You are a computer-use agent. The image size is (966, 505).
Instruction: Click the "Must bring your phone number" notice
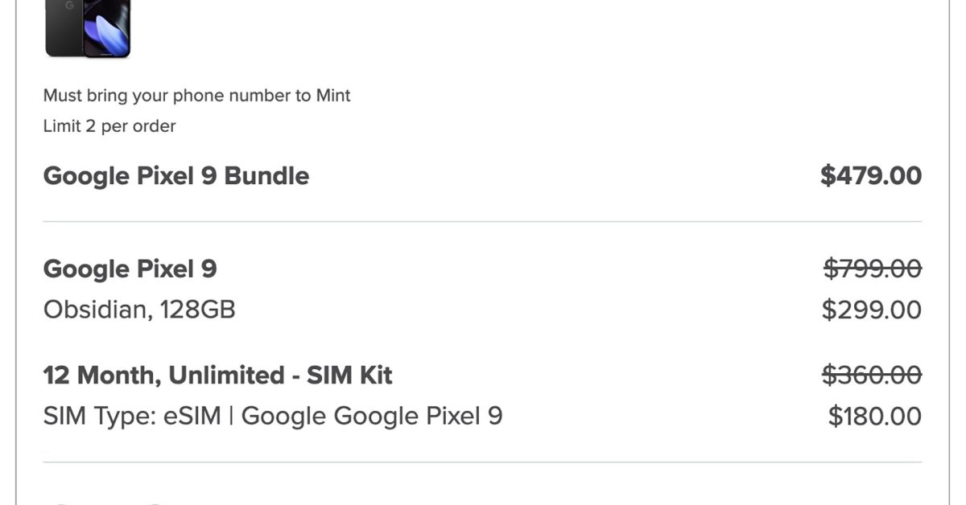click(196, 96)
